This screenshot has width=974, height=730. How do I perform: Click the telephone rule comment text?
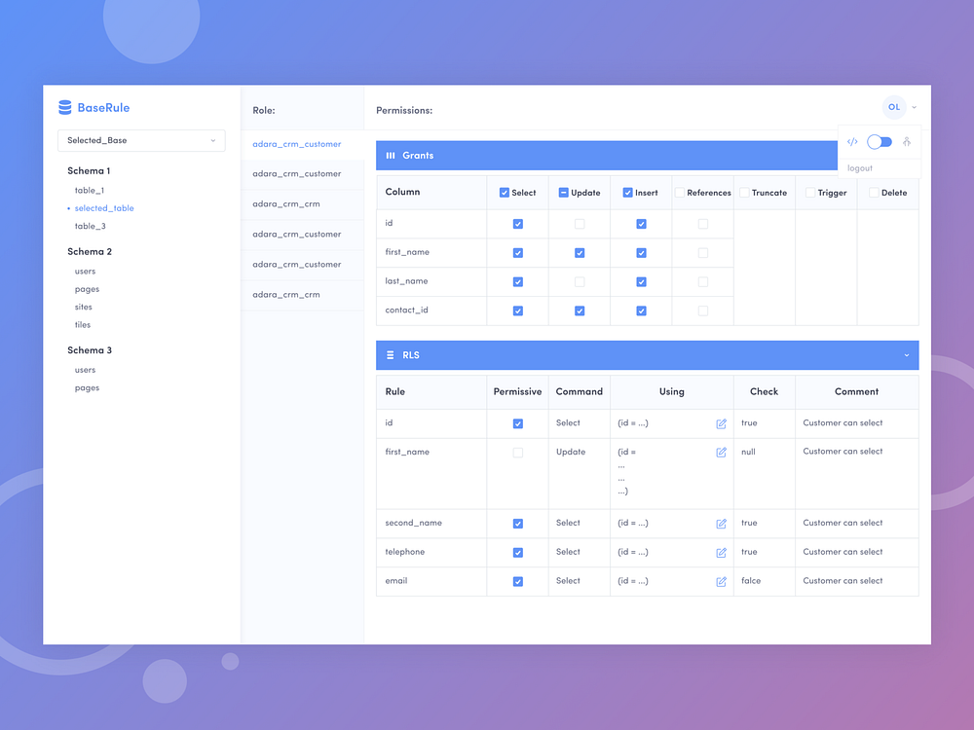click(843, 552)
